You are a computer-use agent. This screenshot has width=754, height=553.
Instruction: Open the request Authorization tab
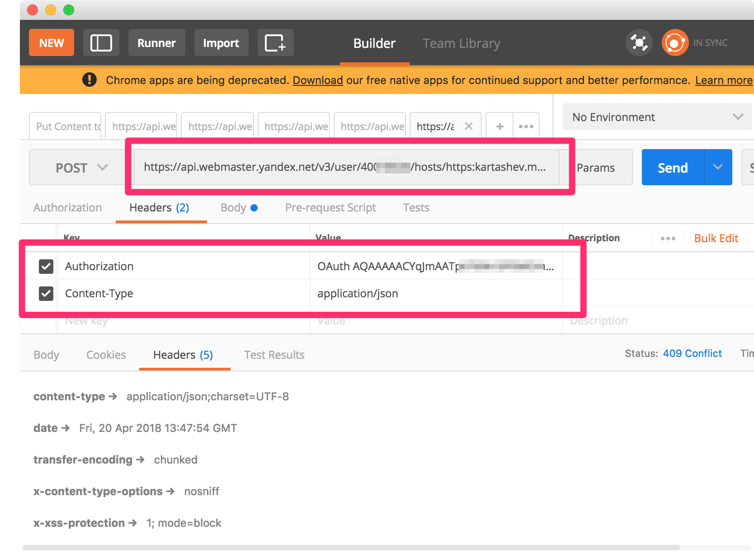click(67, 208)
